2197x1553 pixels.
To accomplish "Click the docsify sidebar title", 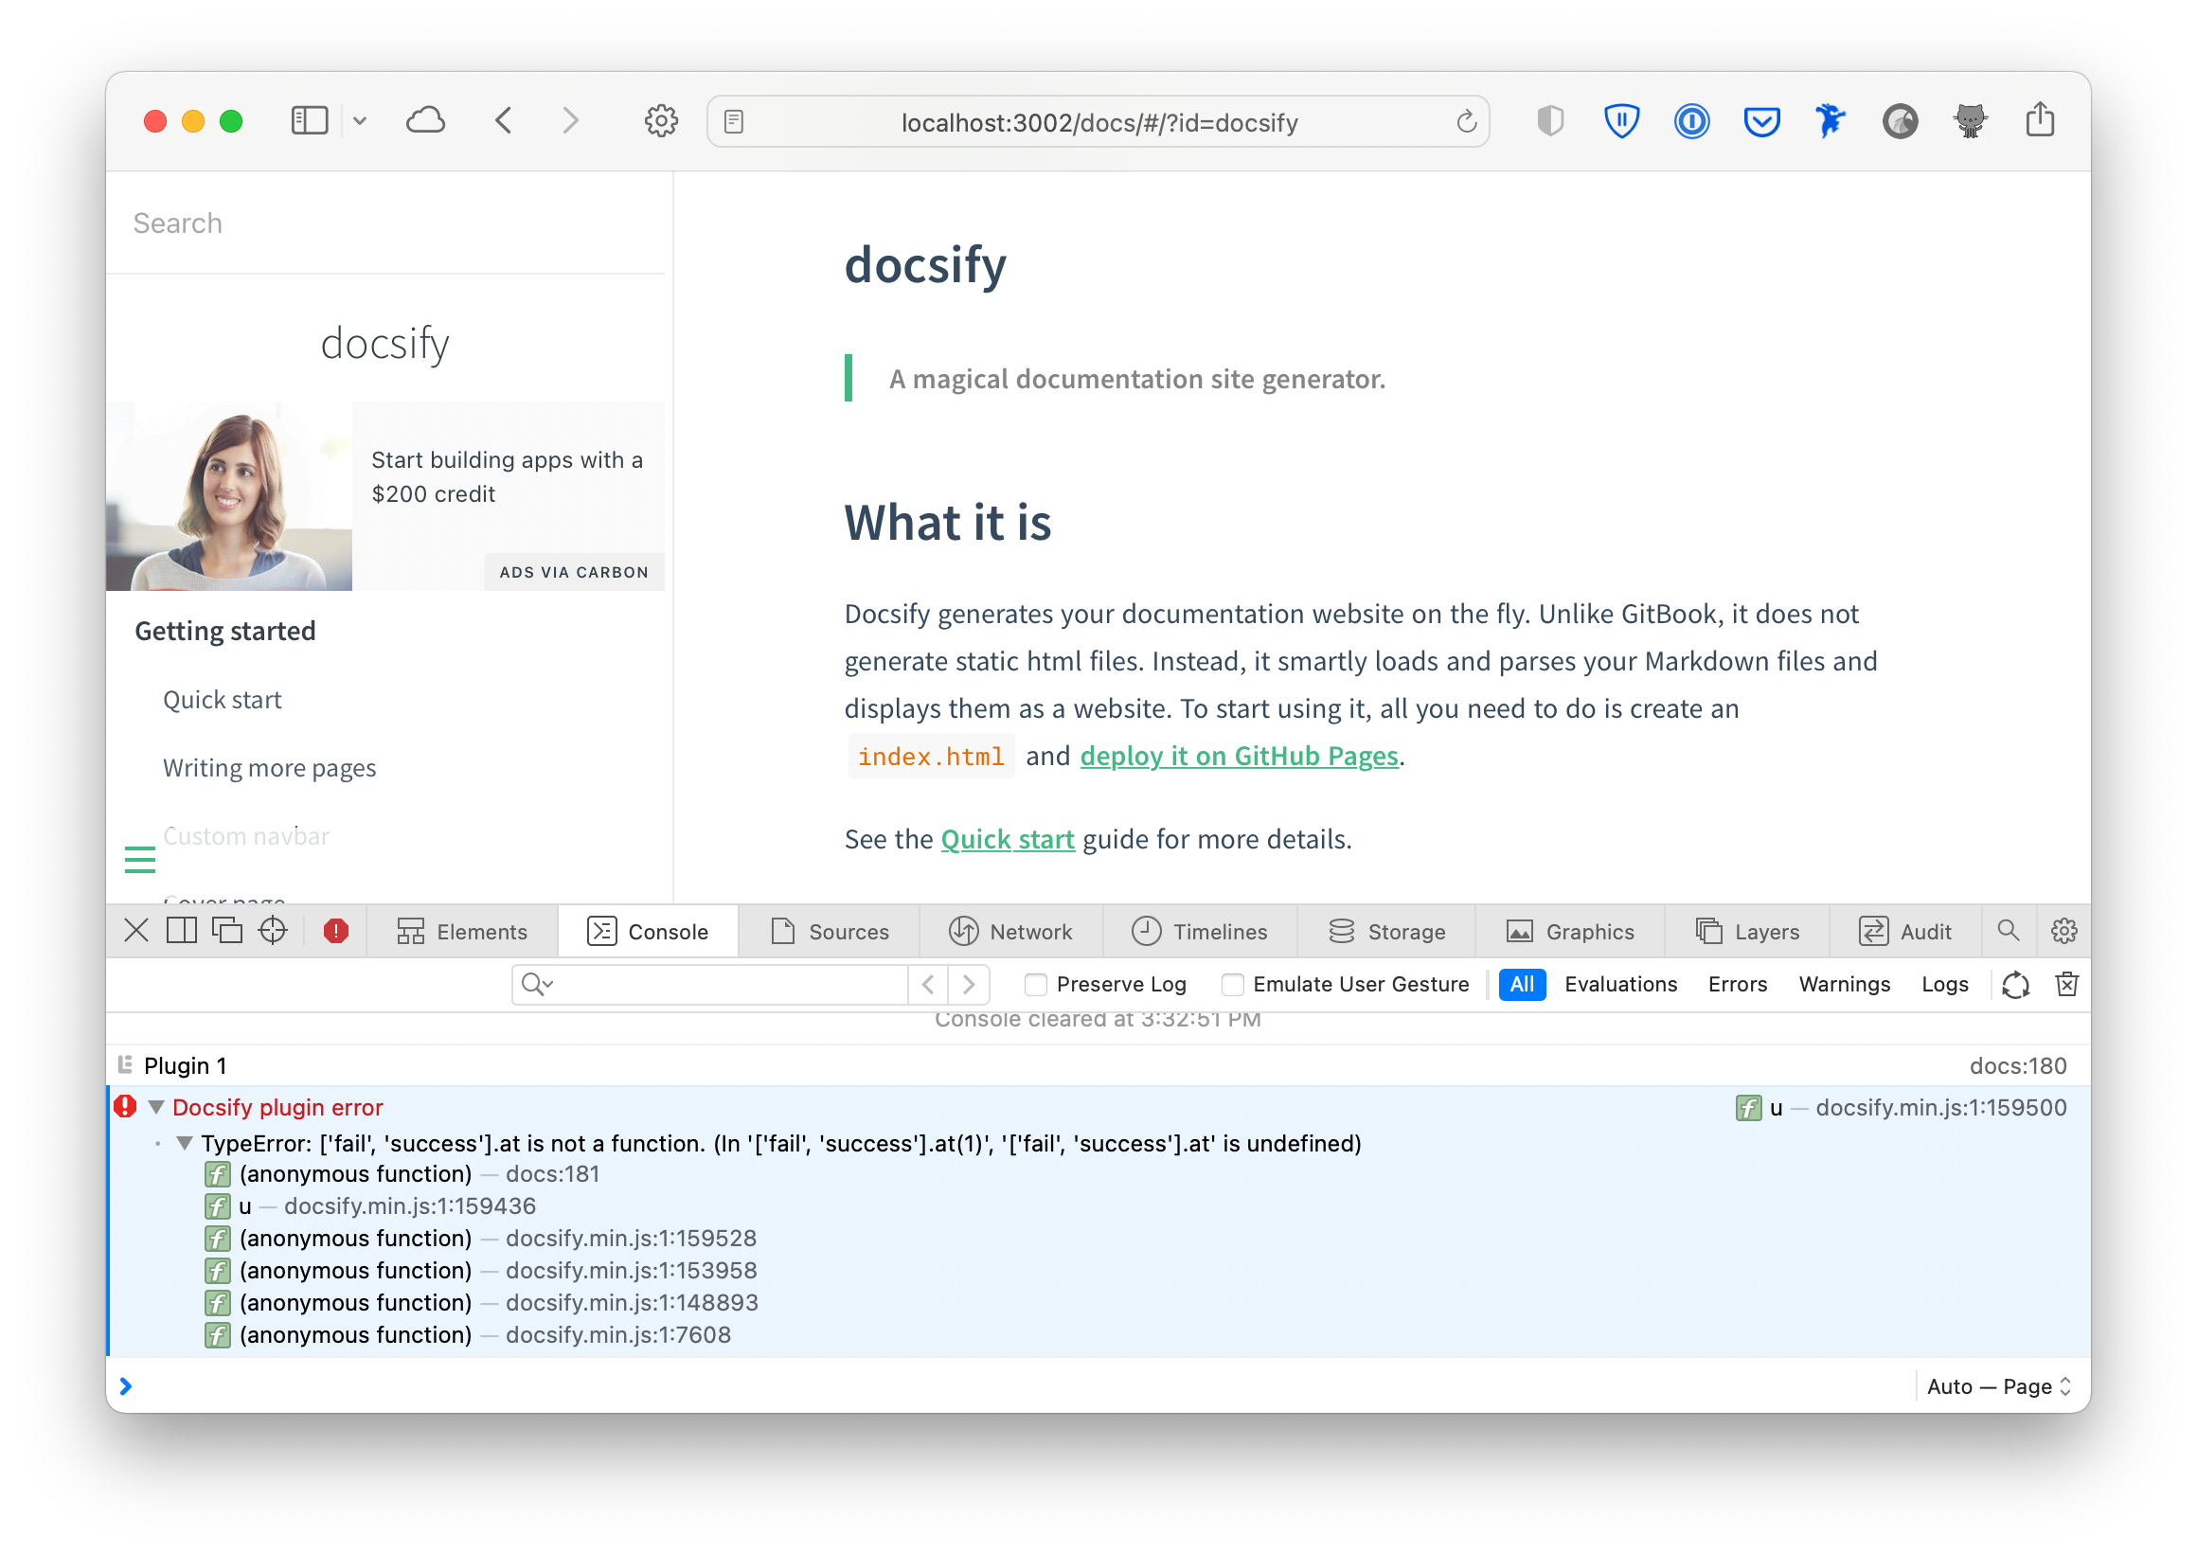I will coord(384,344).
